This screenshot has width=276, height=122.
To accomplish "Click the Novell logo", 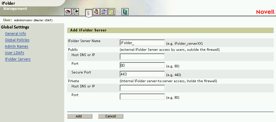I will (x=265, y=12).
